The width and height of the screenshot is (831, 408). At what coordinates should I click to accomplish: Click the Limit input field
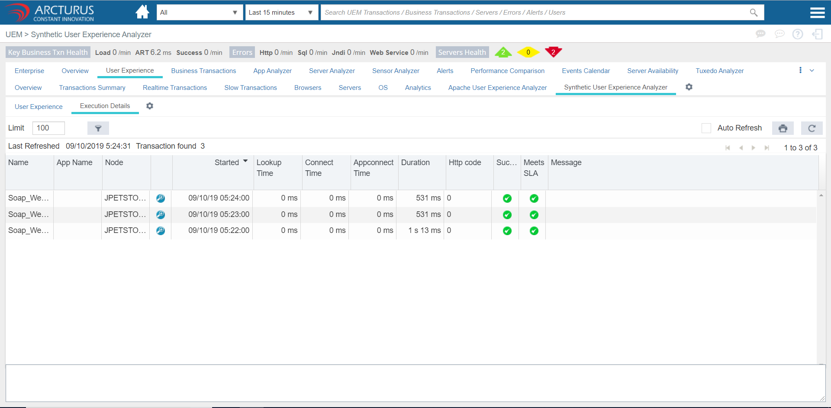48,128
